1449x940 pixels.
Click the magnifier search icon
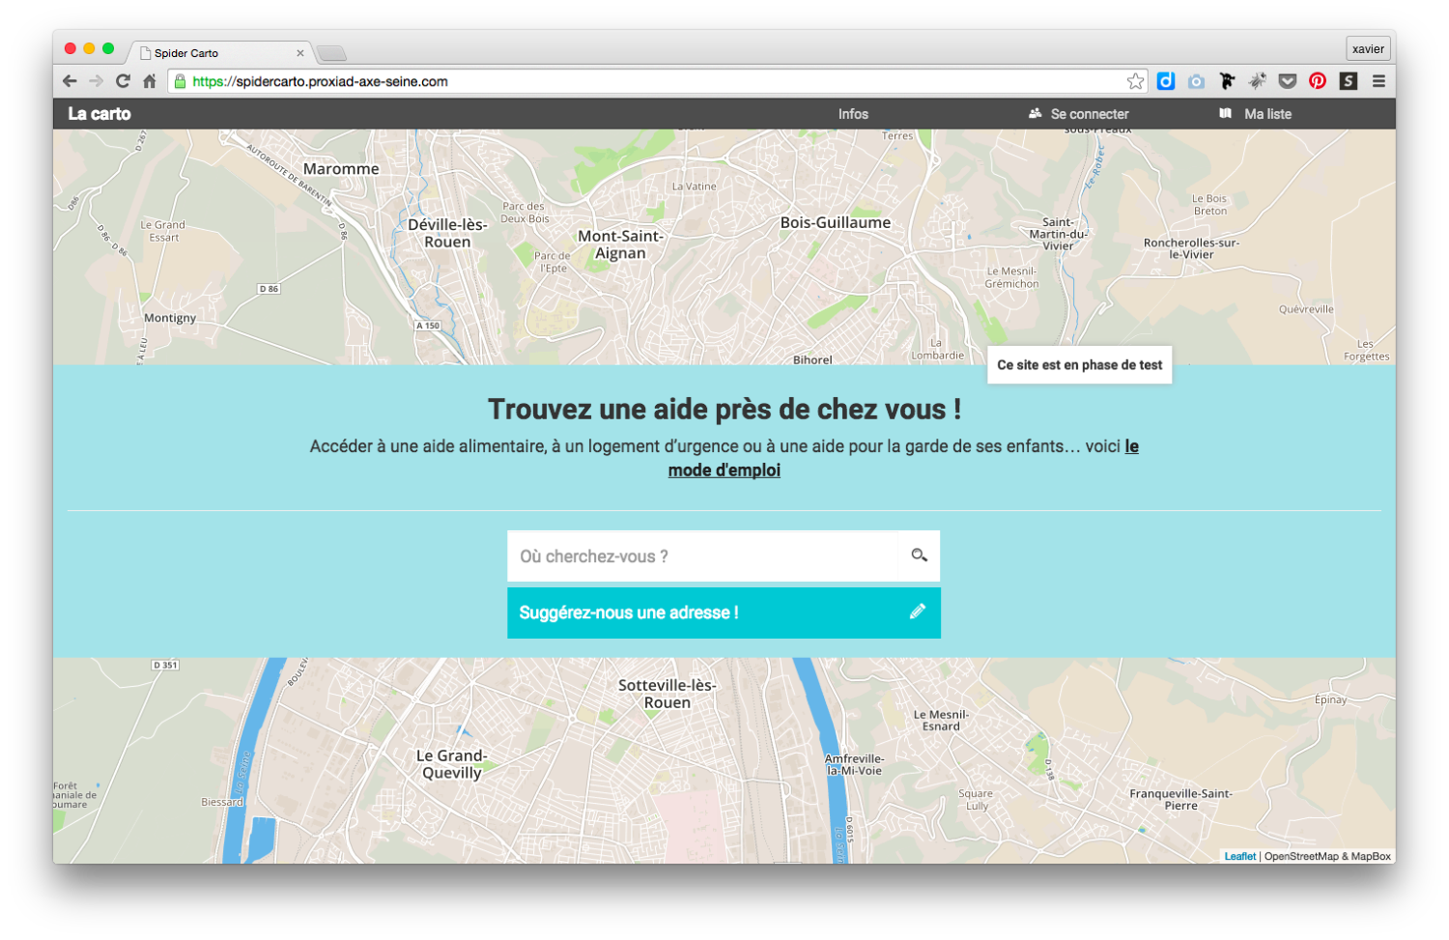[919, 555]
